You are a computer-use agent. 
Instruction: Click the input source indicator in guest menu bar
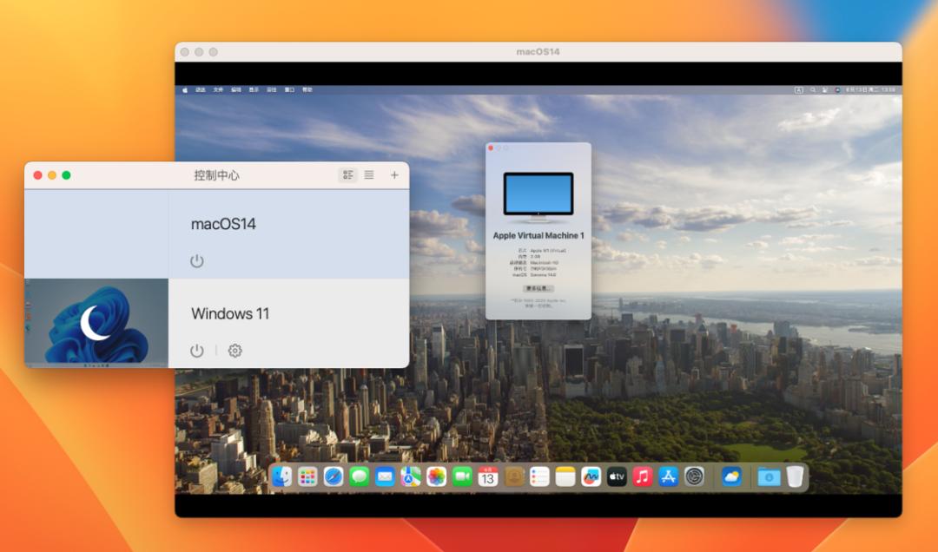coord(799,89)
